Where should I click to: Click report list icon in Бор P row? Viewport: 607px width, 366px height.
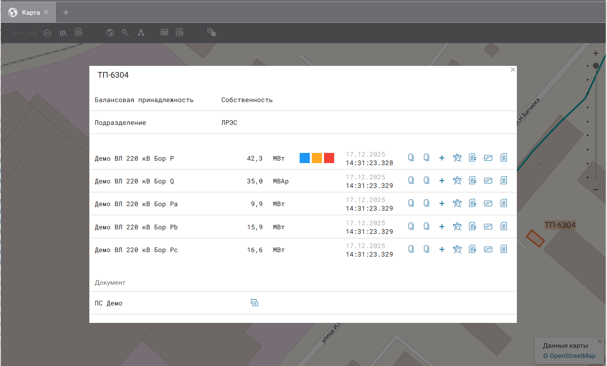click(x=473, y=158)
